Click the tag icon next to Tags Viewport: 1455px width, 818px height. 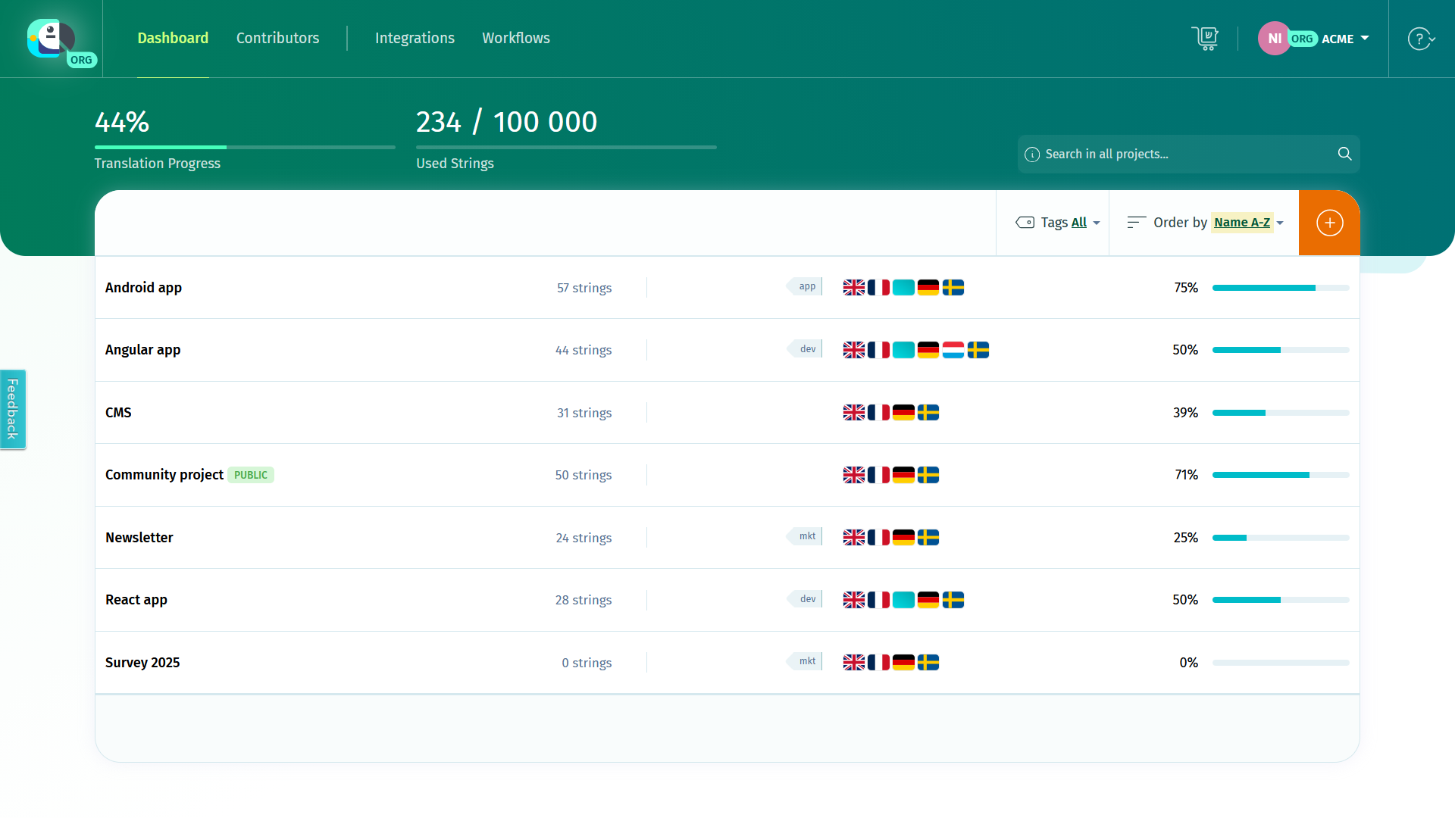pos(1025,222)
